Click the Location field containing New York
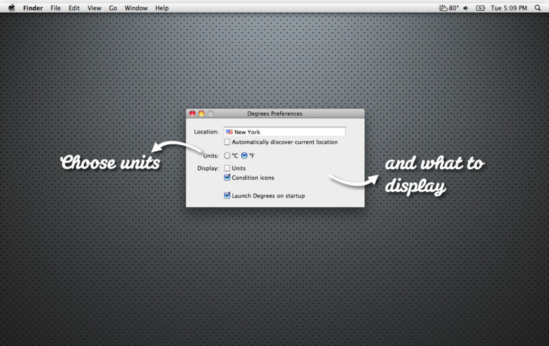This screenshot has width=549, height=346. click(284, 132)
